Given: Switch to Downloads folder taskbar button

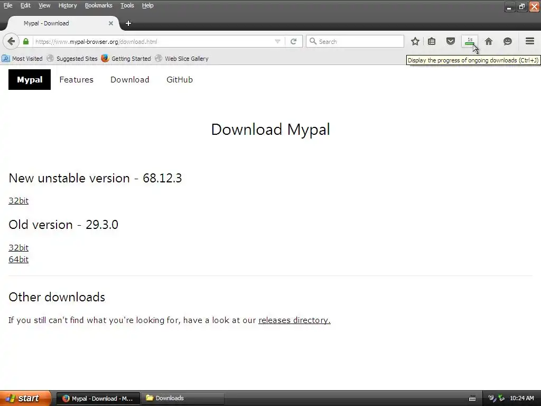Looking at the screenshot, I should [183, 399].
